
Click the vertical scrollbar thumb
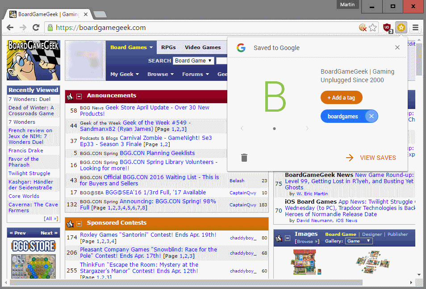click(419, 59)
